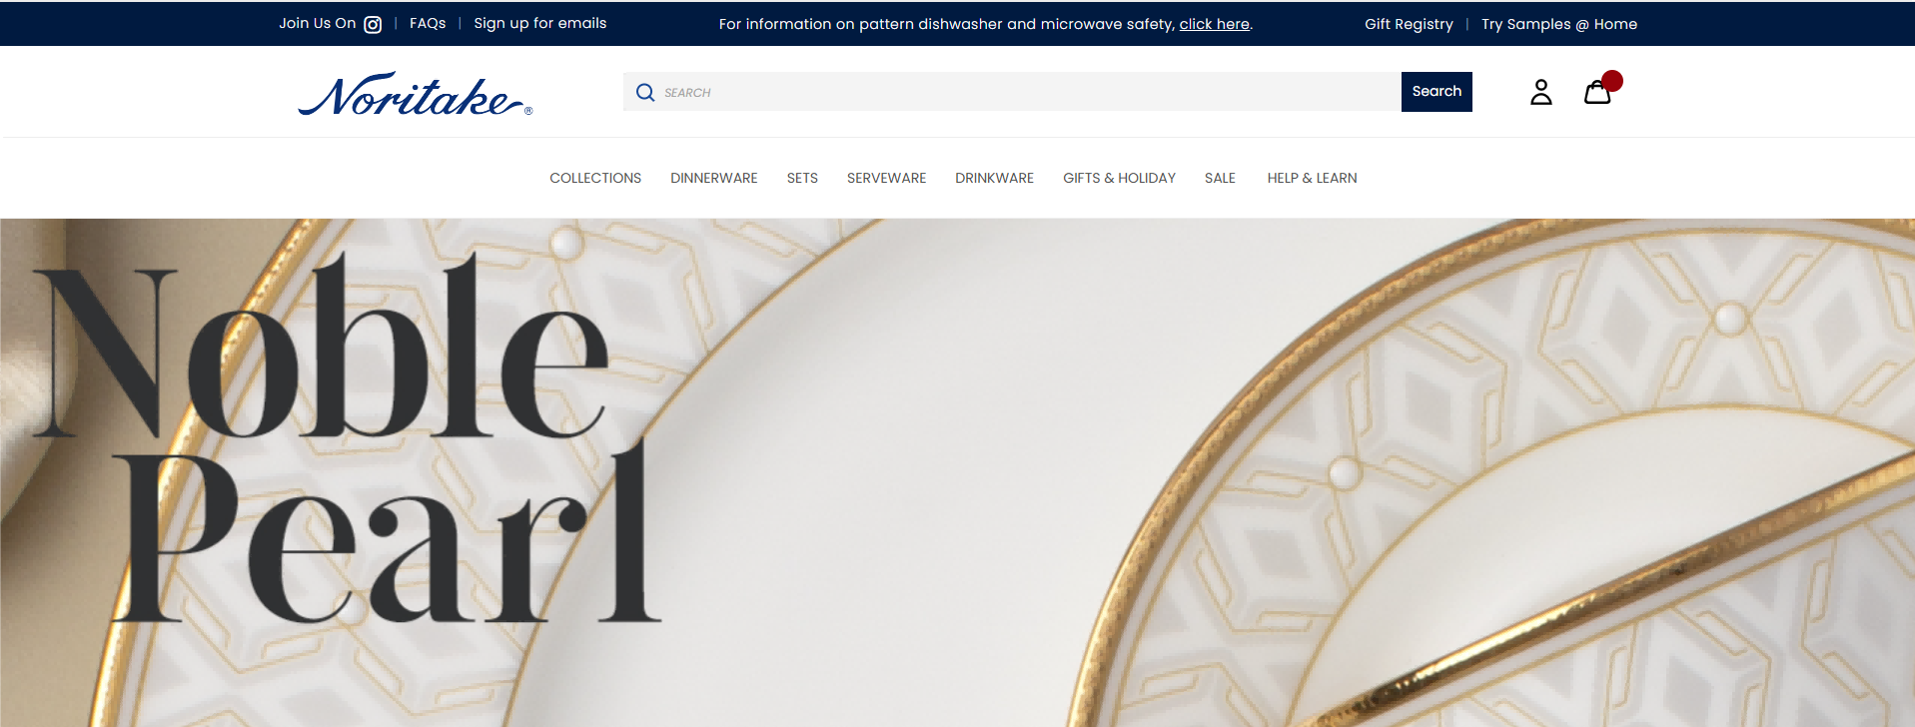1915x727 pixels.
Task: Click the magnifying glass search icon
Action: point(645,92)
